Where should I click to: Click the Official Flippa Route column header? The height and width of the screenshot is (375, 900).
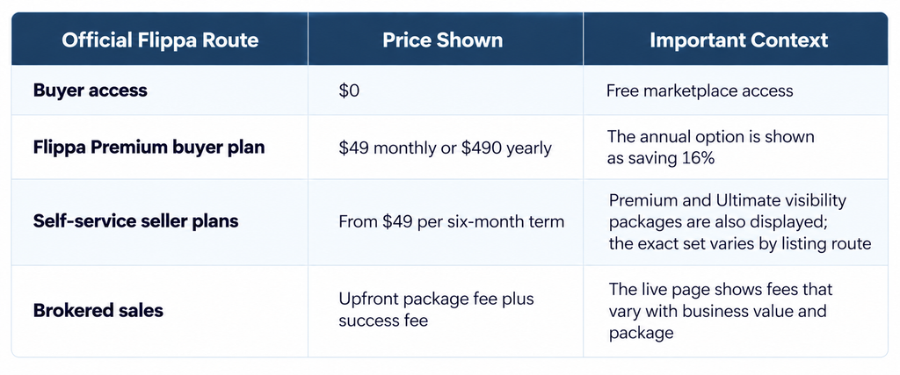(160, 40)
